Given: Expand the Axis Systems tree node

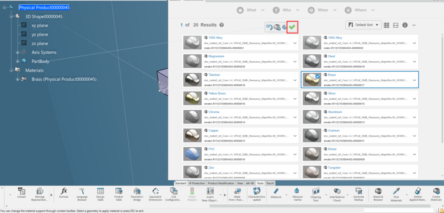Looking at the screenshot, I should pyautogui.click(x=17, y=52).
